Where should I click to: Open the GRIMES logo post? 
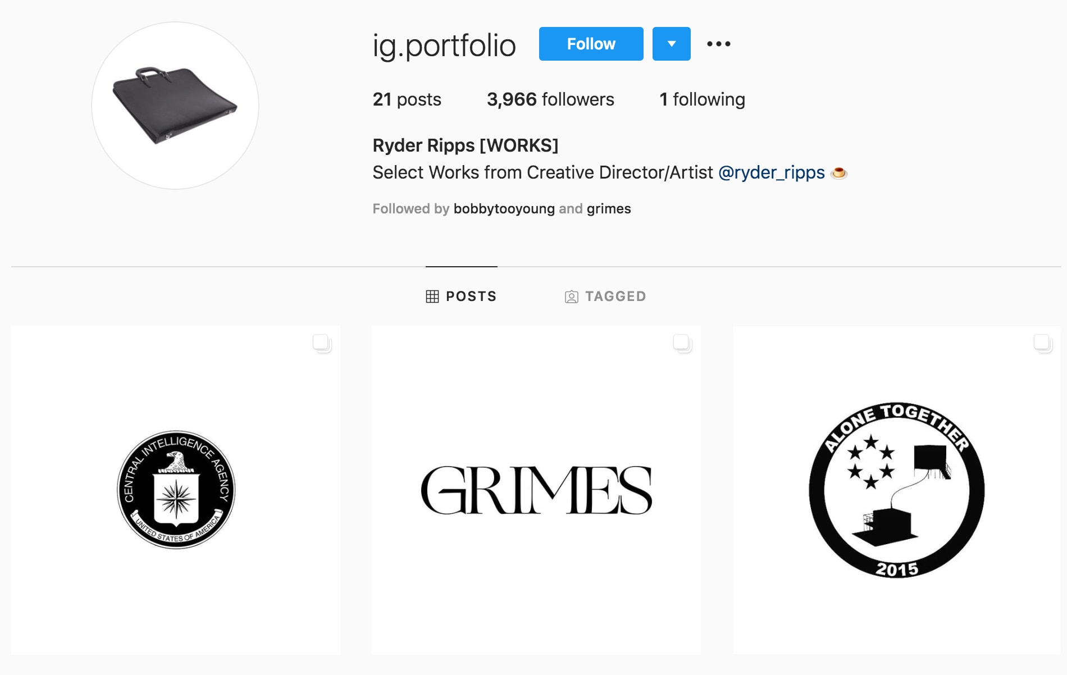536,490
